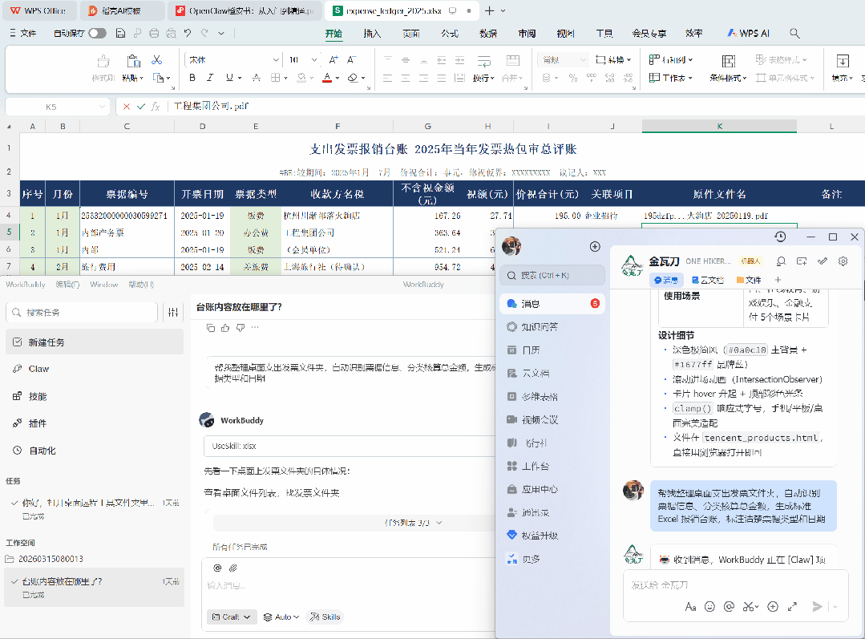Image resolution: width=865 pixels, height=639 pixels.
Task: Switch to the Insert ribbon tab
Action: point(372,33)
